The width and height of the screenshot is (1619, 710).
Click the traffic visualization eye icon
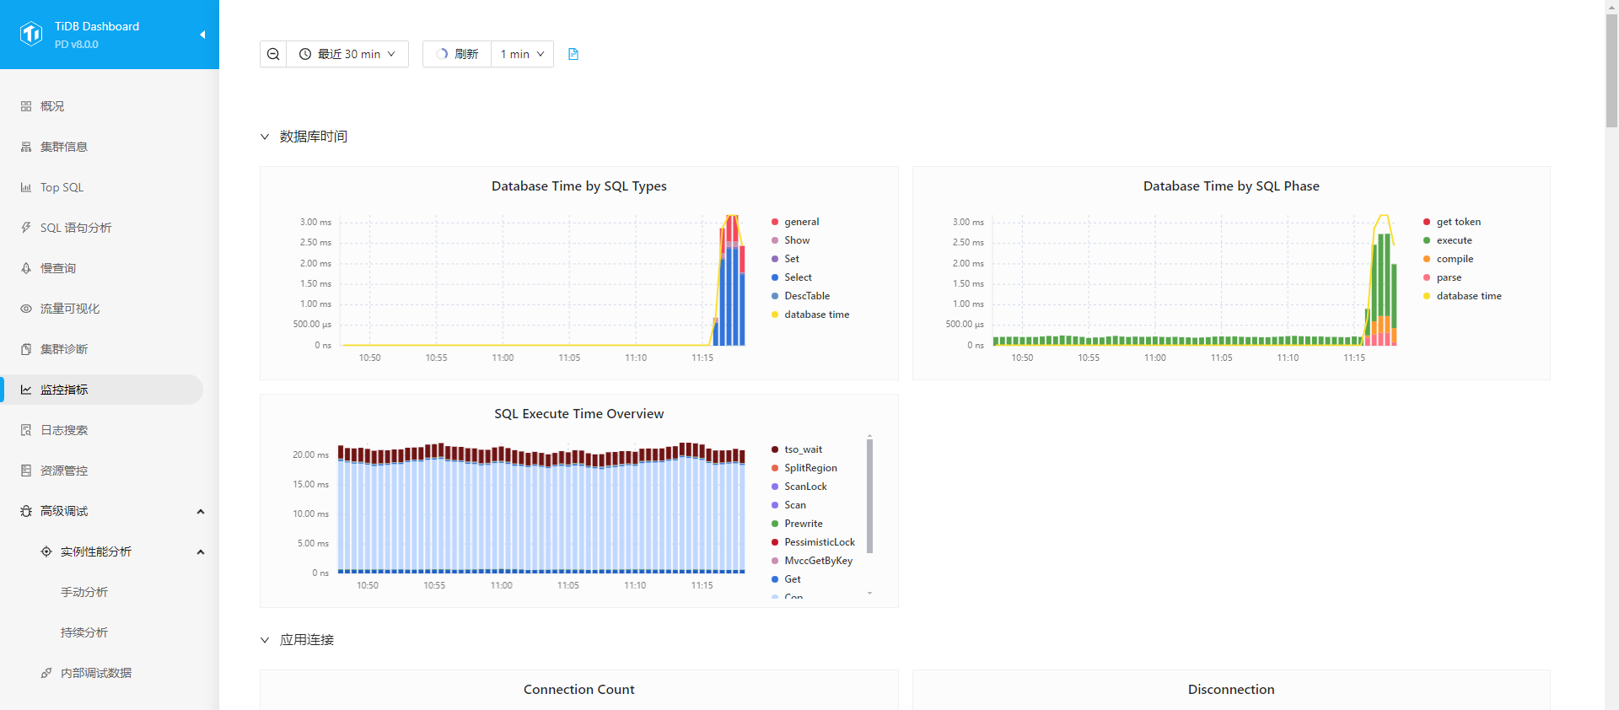click(26, 309)
